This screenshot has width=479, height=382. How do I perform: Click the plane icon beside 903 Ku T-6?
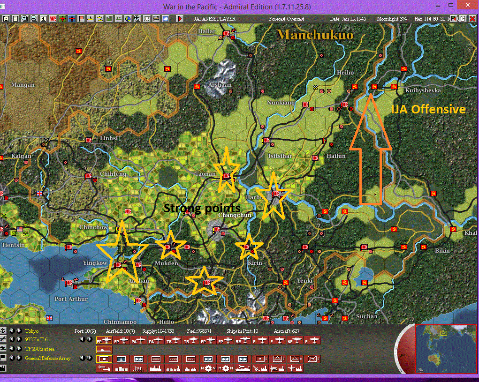coord(3,339)
